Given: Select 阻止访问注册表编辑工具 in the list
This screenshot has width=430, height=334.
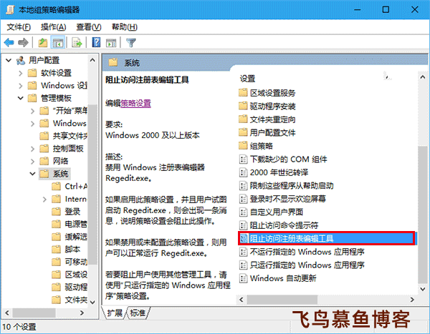Looking at the screenshot, I should pos(326,238).
